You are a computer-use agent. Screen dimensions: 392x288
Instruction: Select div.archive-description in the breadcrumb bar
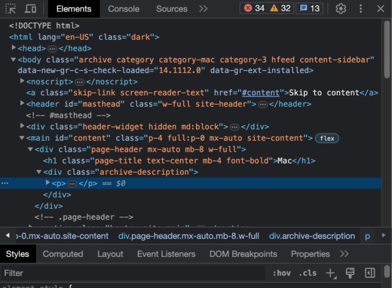click(x=312, y=236)
